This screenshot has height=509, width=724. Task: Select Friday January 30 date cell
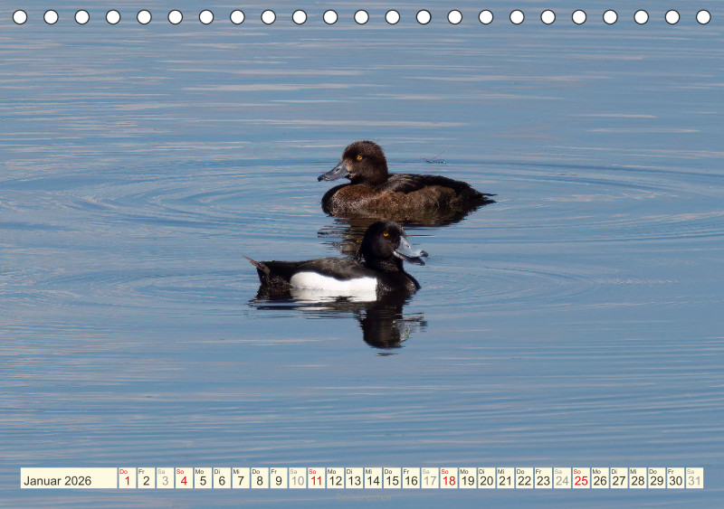point(675,478)
